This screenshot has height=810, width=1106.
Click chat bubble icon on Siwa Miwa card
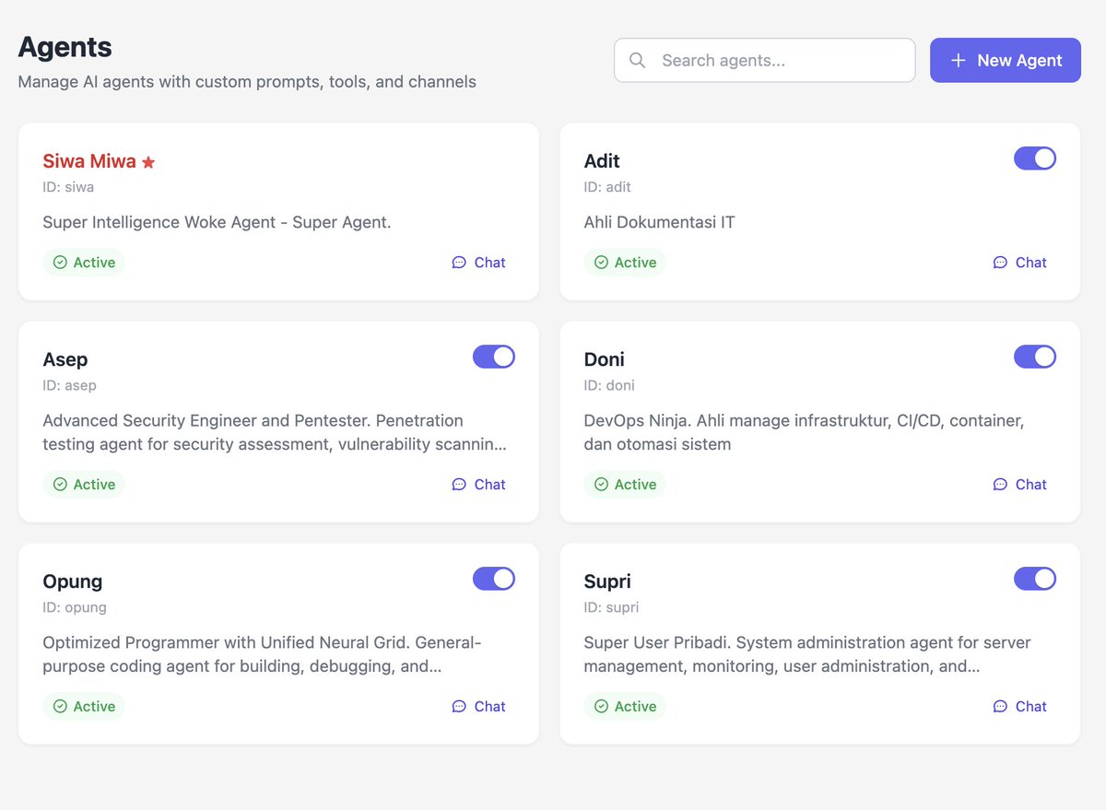pos(459,263)
